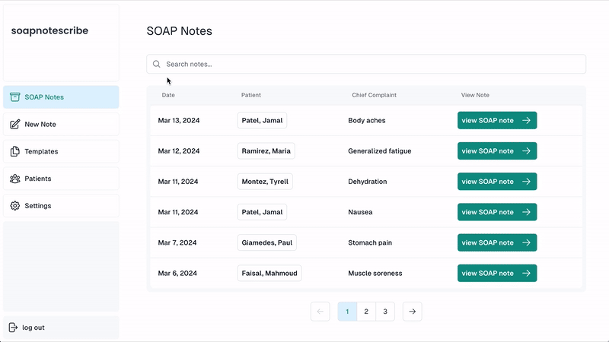Click the date Mar 13, 2024
609x342 pixels.
[179, 120]
